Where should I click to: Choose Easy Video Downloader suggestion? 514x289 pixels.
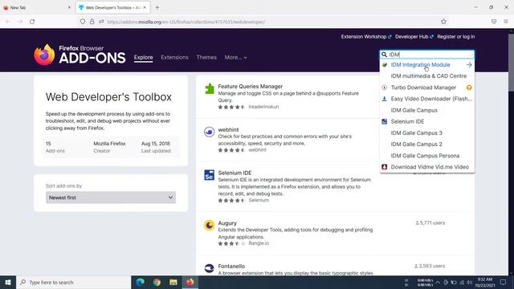click(x=427, y=99)
